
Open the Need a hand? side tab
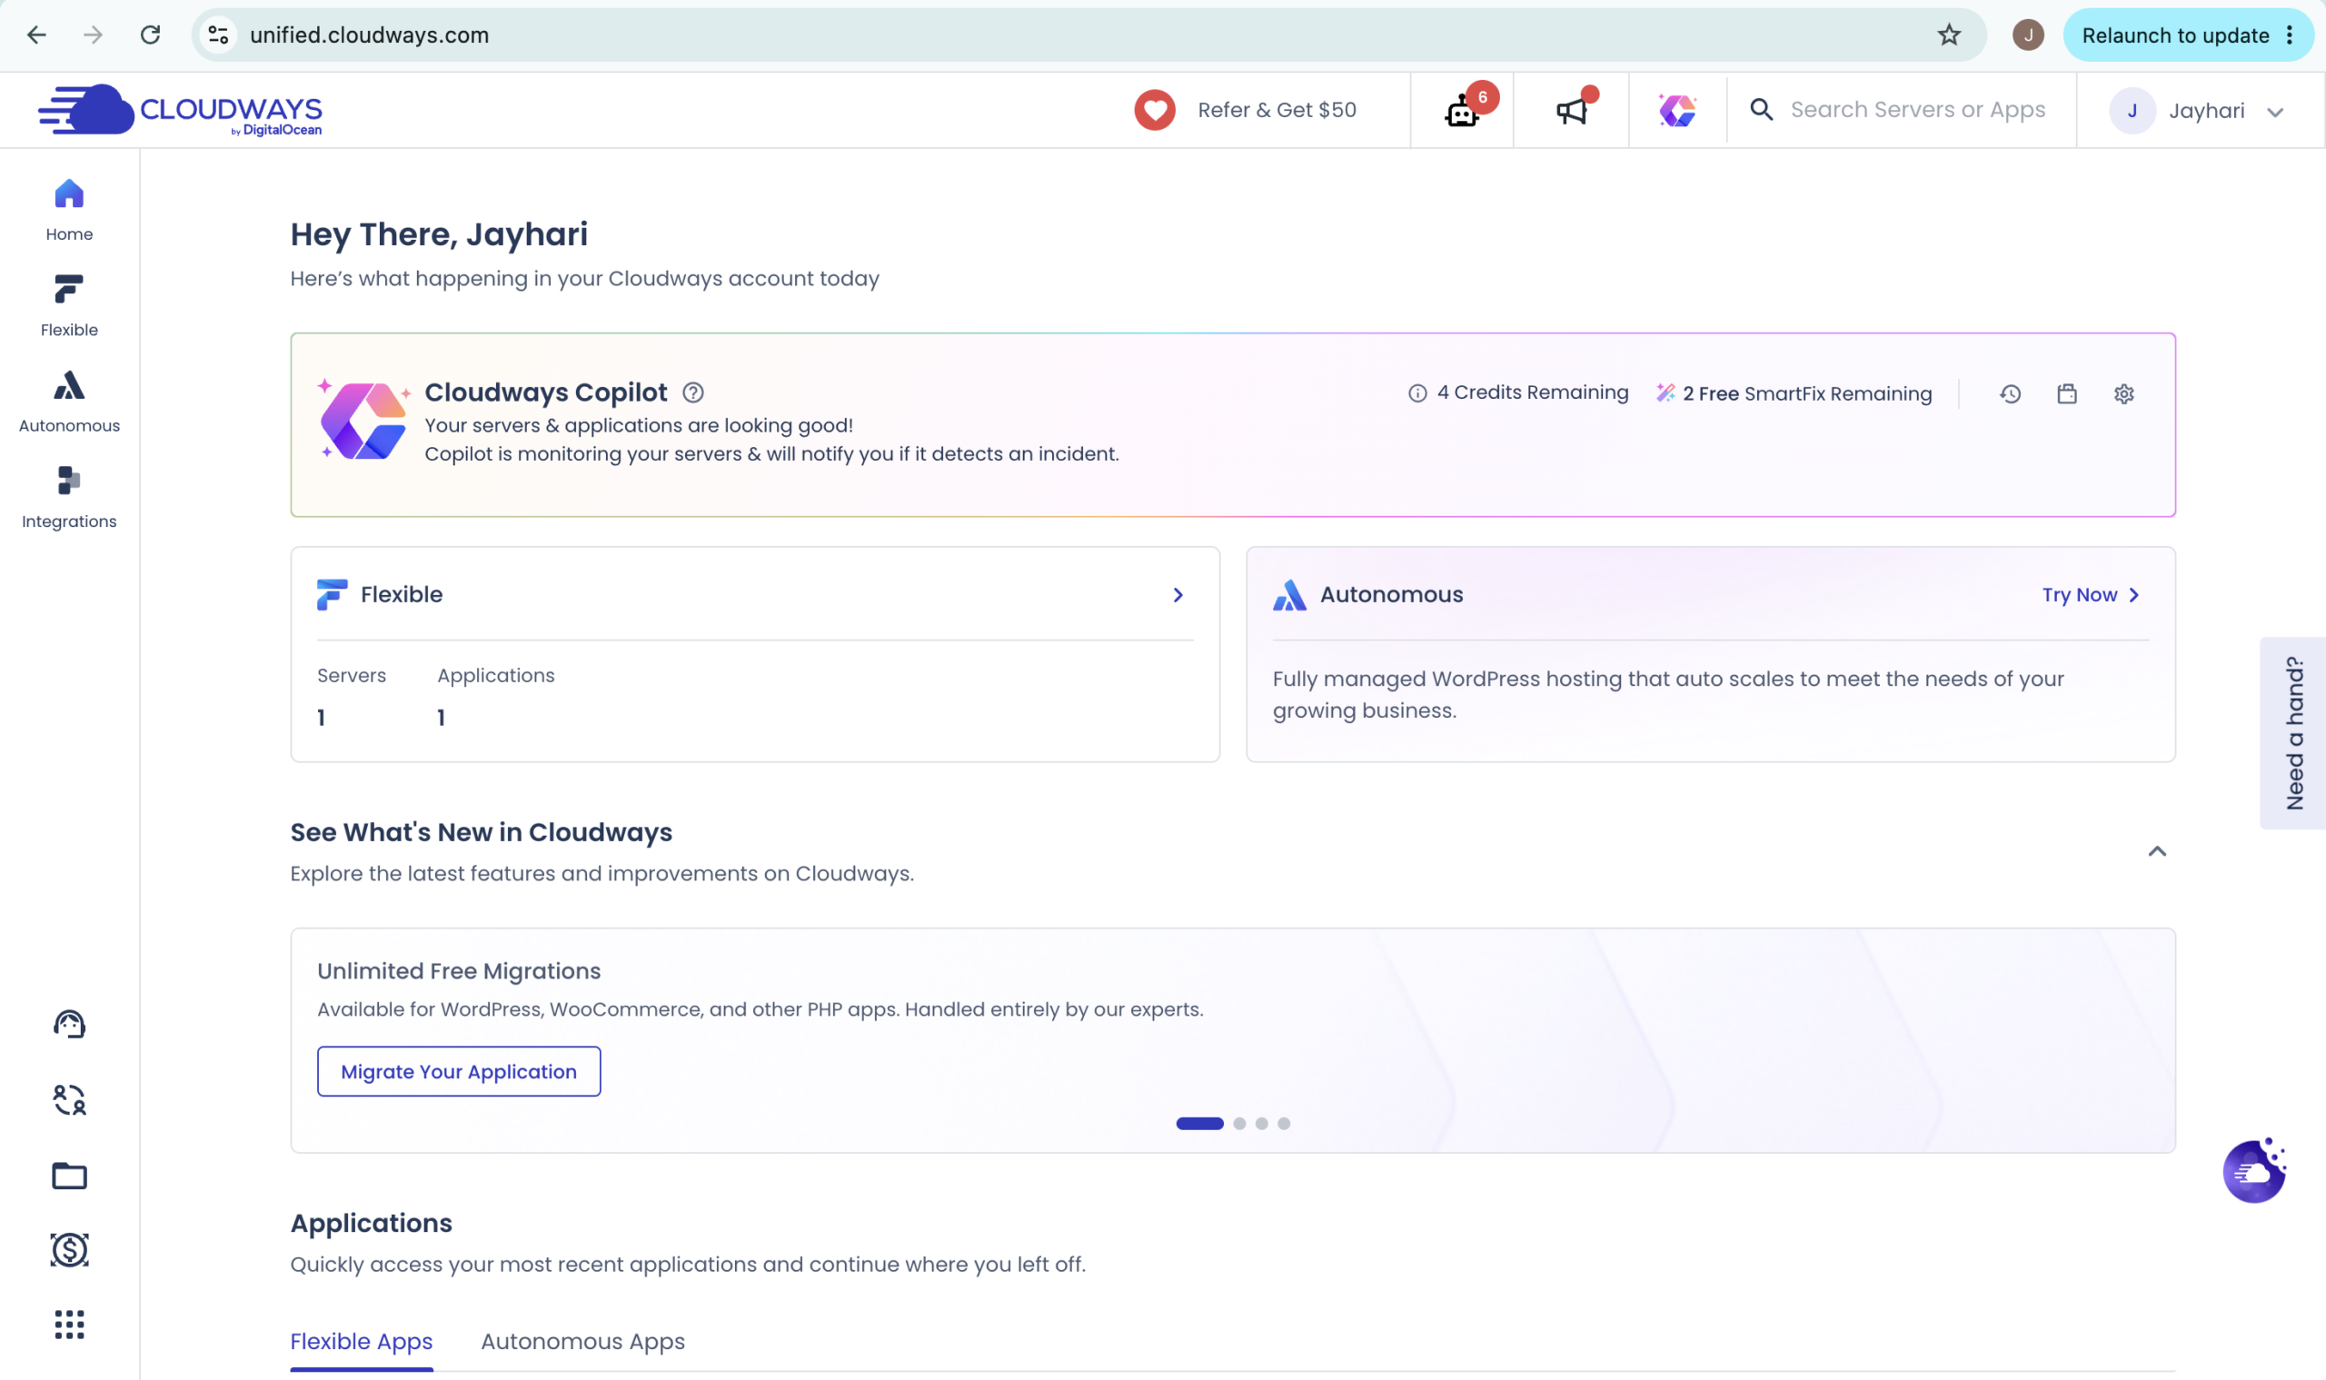tap(2293, 733)
